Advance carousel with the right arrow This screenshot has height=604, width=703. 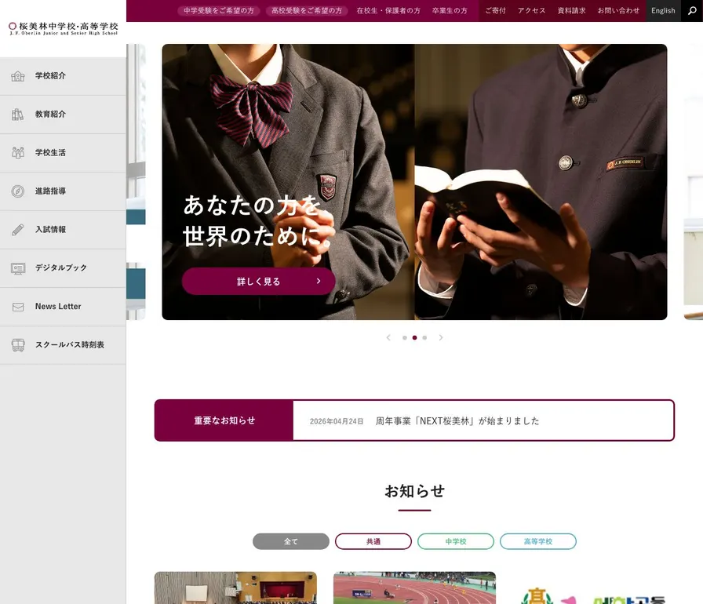tap(441, 337)
